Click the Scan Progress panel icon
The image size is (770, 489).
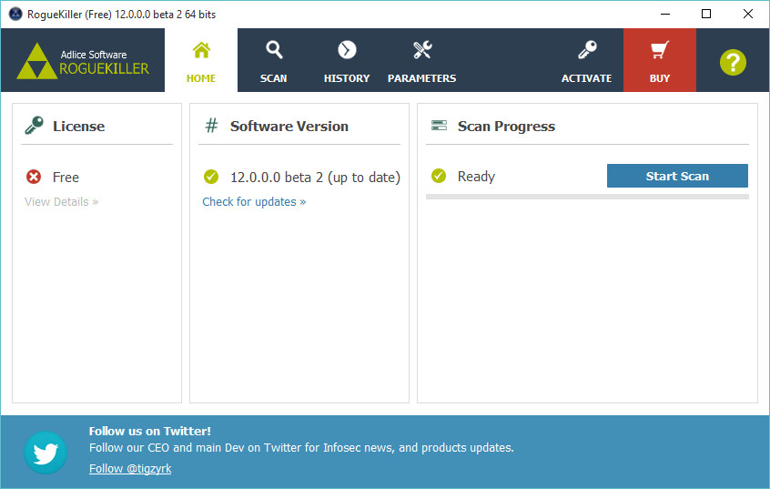[x=439, y=126]
